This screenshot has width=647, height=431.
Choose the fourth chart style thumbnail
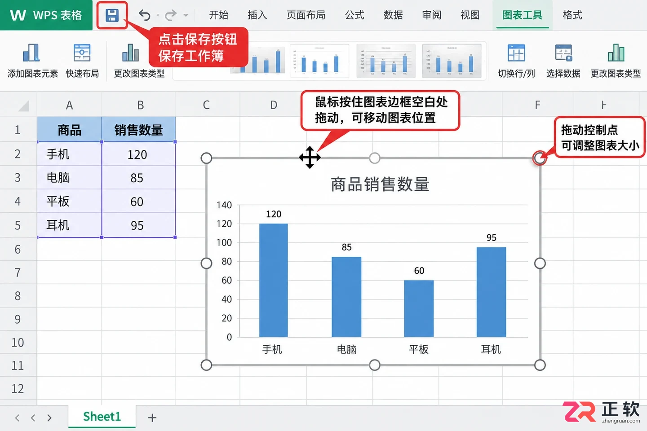point(452,61)
